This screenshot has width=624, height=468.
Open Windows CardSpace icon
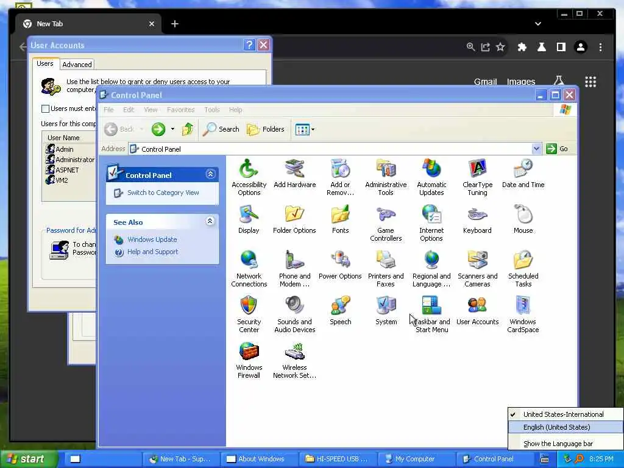click(523, 314)
